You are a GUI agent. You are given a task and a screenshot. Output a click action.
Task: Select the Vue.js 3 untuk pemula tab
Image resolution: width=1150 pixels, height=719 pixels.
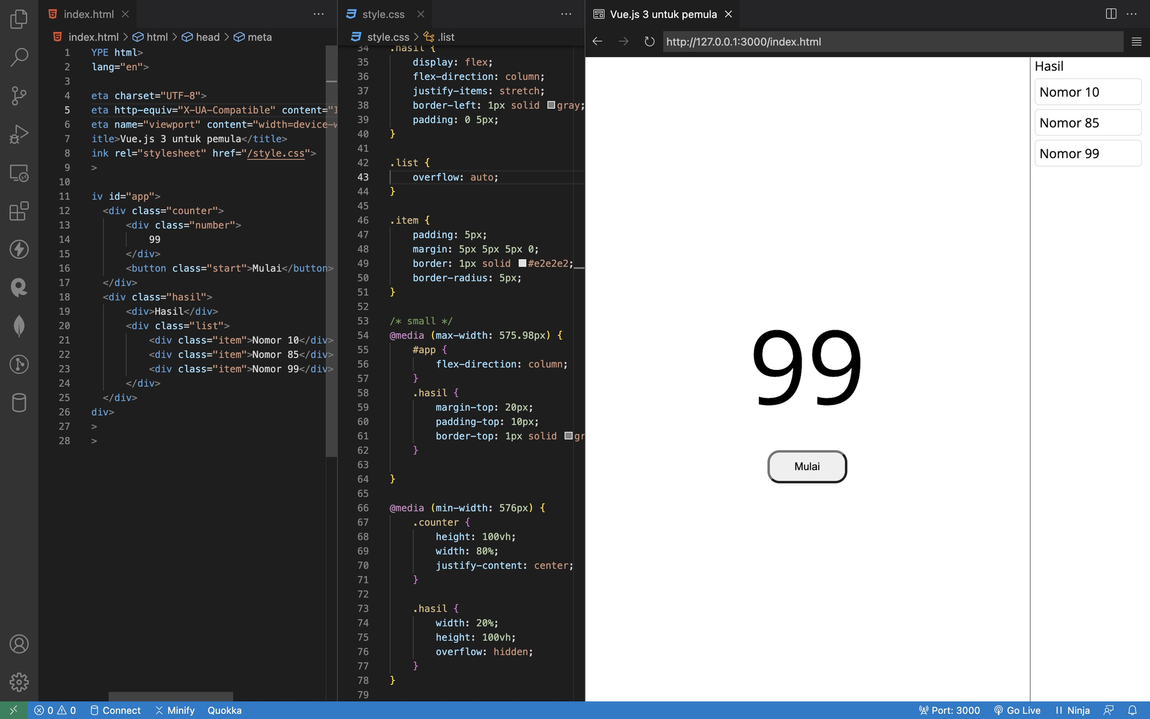663,14
